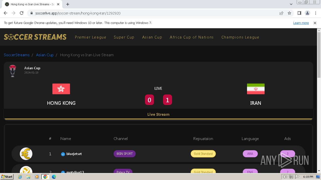
Task: Click the bluejetset verified badge icon
Action: [63, 154]
